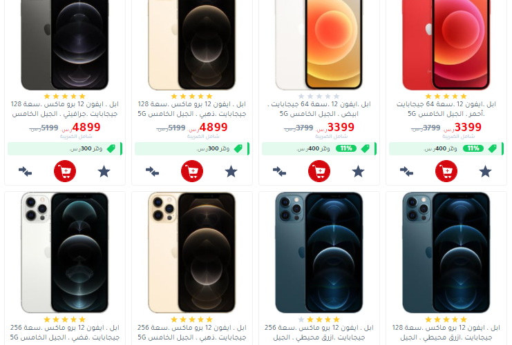This screenshot has width=512, height=345.
Task: Open the gold iPhone 12 Pro Max 256GB image
Action: [192, 253]
